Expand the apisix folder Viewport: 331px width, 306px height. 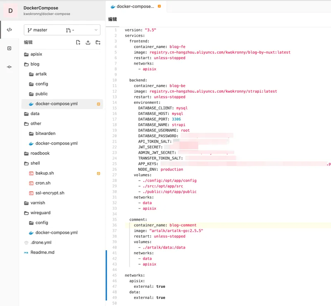pos(36,54)
